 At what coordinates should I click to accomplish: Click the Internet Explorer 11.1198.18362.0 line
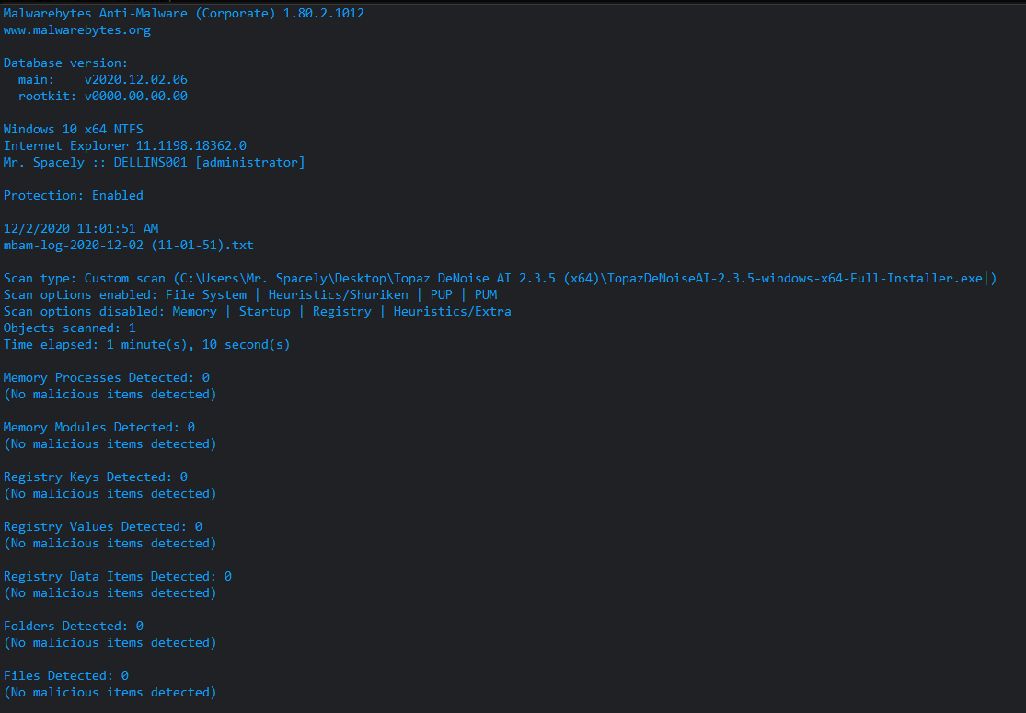tap(125, 146)
